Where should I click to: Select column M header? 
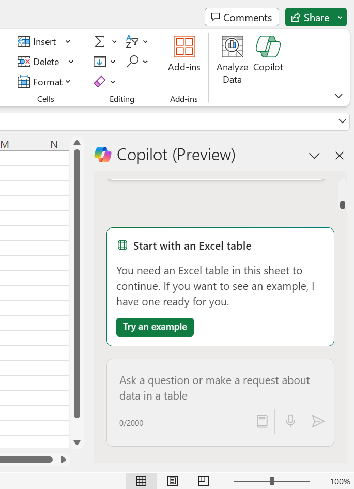(14, 144)
